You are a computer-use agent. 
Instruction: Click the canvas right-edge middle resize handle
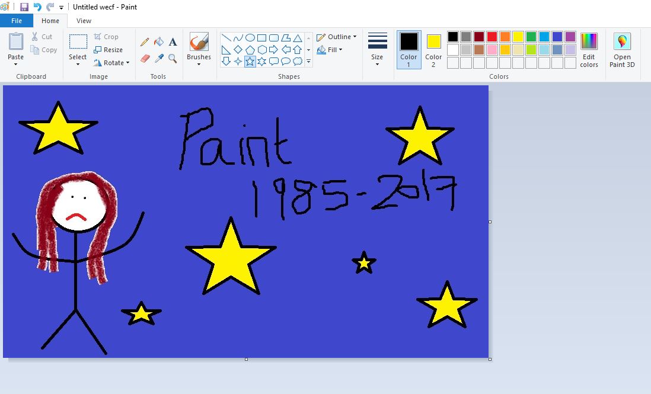(x=490, y=222)
